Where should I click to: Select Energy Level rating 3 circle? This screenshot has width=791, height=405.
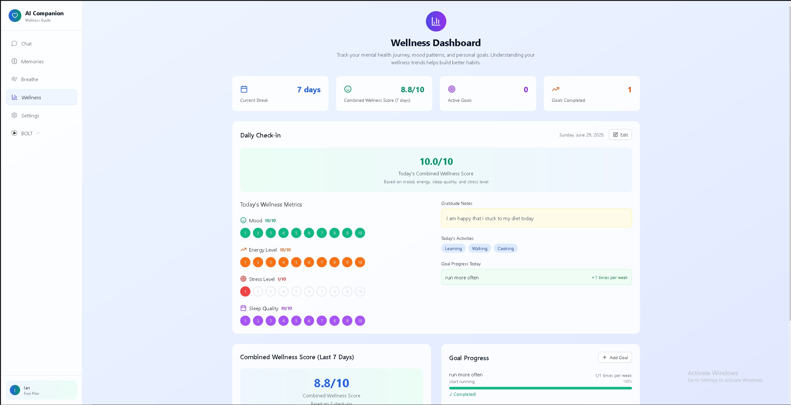(x=271, y=262)
